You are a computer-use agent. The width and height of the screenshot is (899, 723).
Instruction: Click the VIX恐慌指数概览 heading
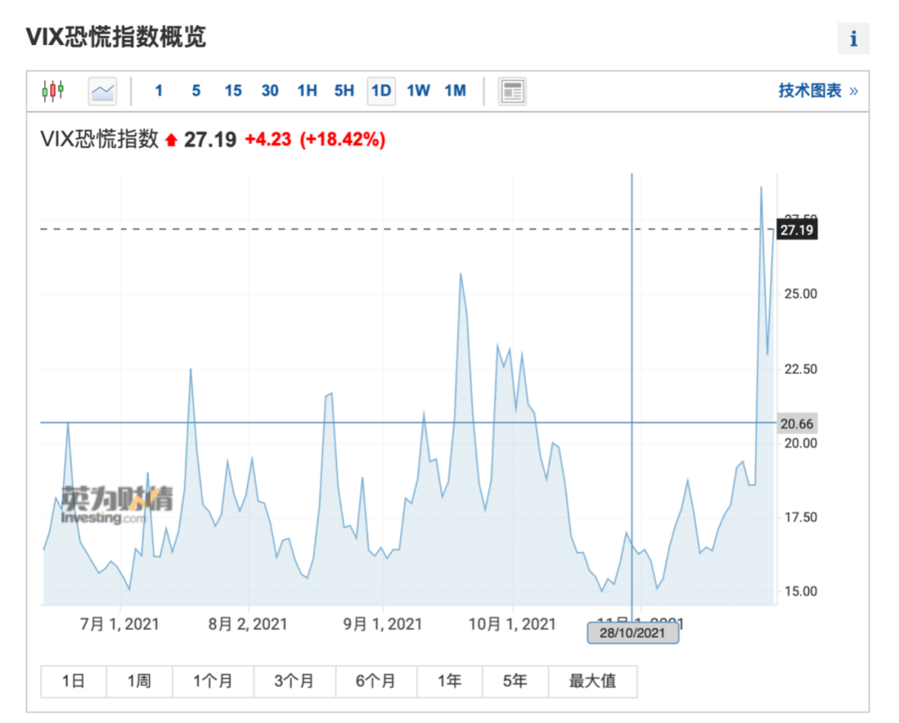click(116, 37)
